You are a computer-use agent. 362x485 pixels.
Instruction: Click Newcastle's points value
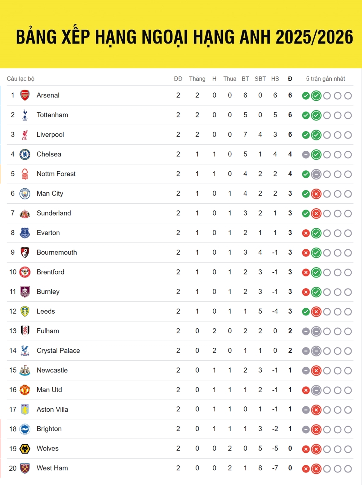[x=290, y=370]
